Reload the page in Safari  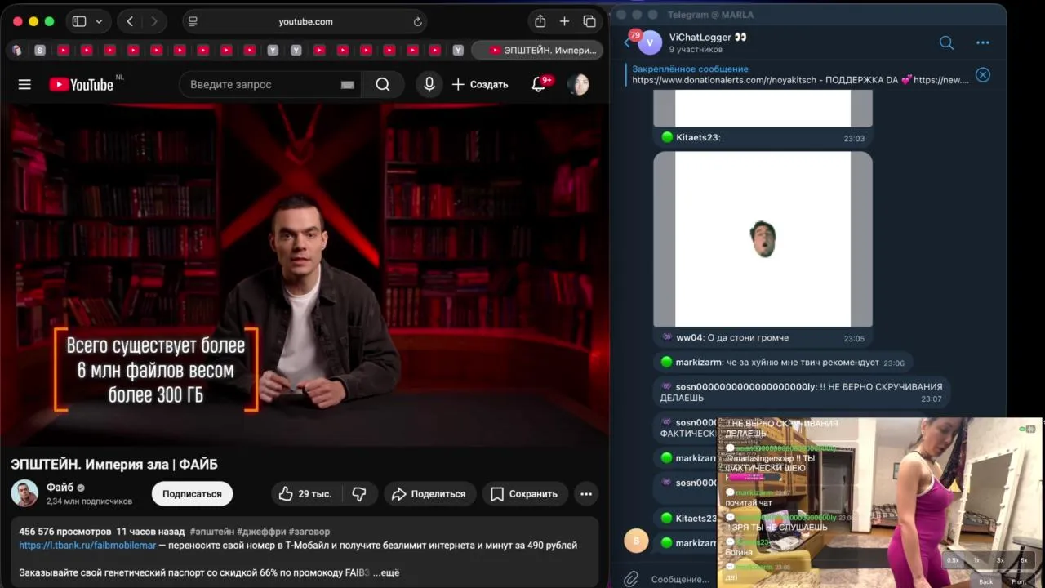tap(418, 21)
